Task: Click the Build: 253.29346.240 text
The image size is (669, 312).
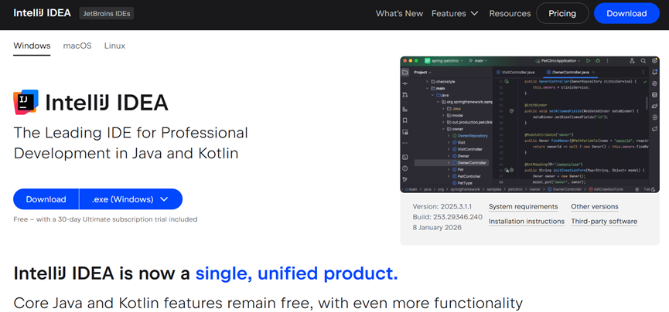Action: [x=447, y=217]
